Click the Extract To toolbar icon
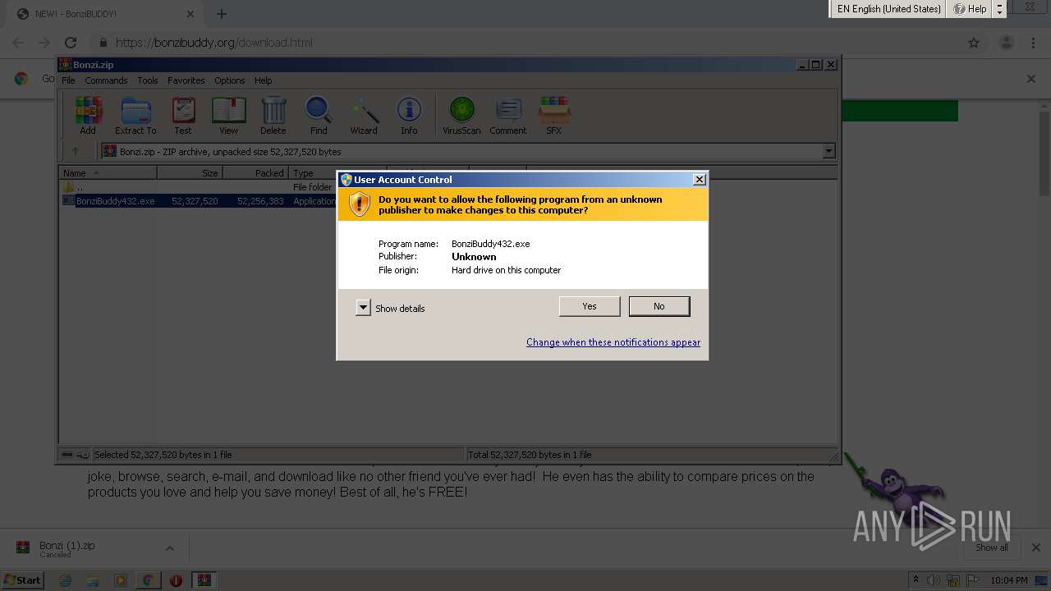The width and height of the screenshot is (1051, 591). point(135,116)
